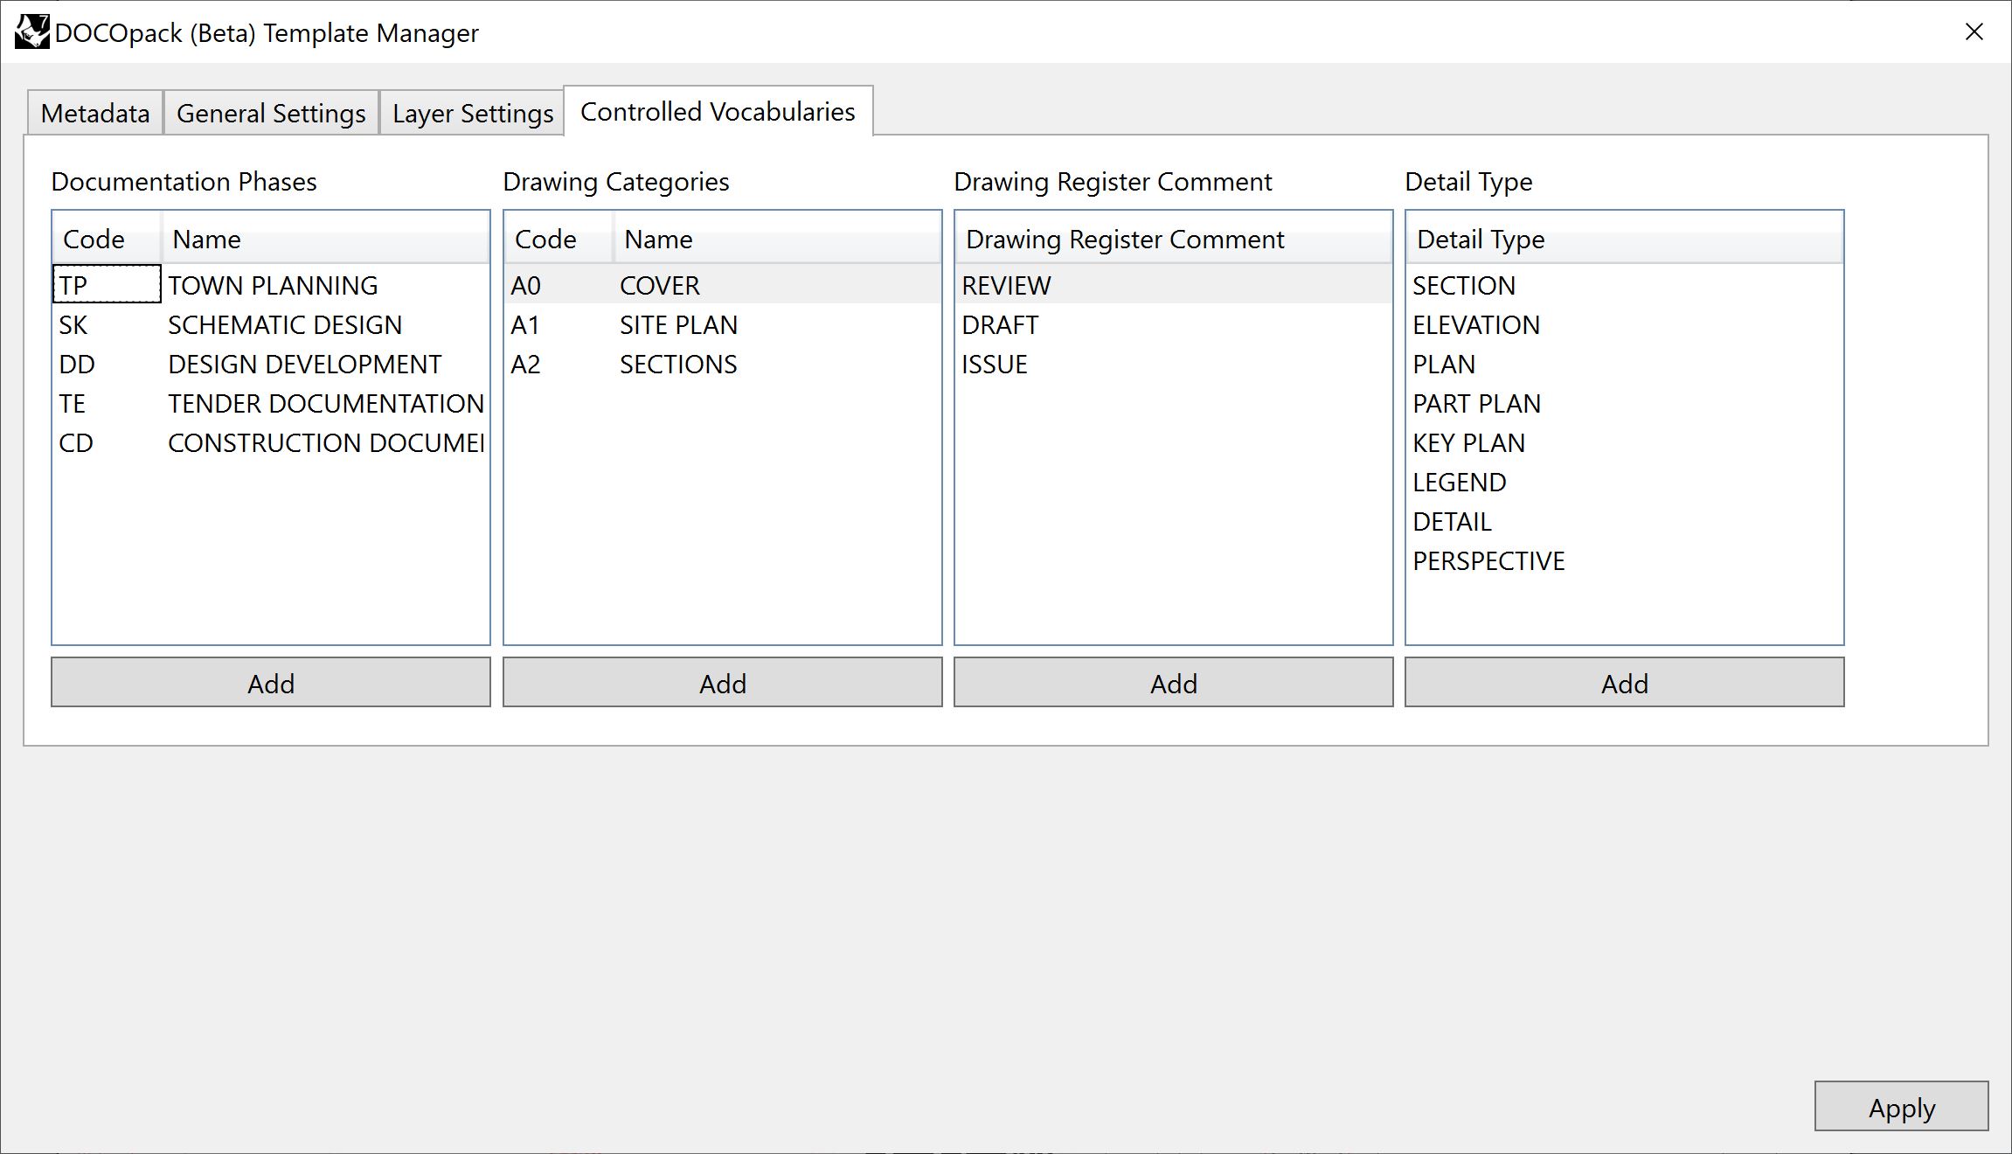This screenshot has width=2012, height=1154.
Task: Add a new Drawing Categories entry
Action: (x=723, y=683)
